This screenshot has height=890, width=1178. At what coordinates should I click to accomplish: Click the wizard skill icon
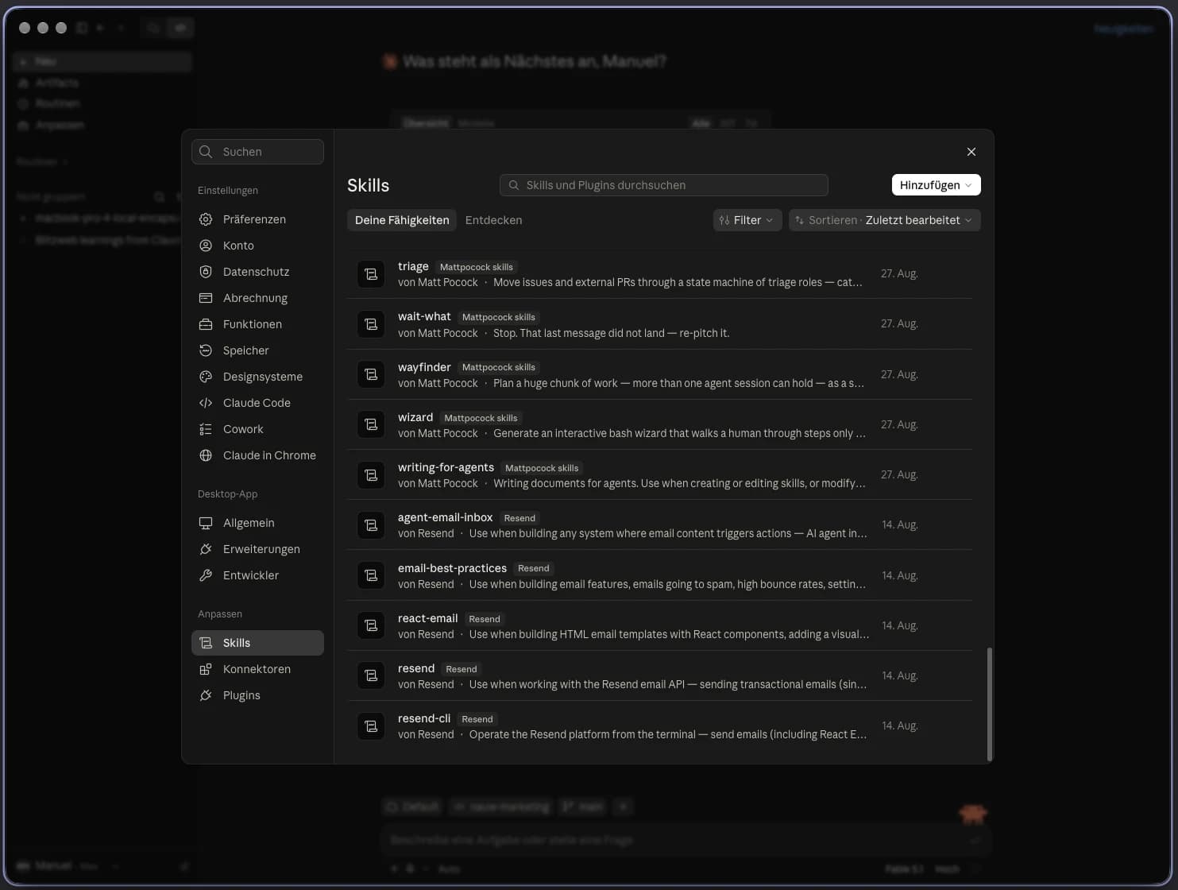click(x=371, y=424)
